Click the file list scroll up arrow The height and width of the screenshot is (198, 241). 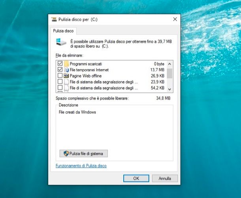point(169,64)
